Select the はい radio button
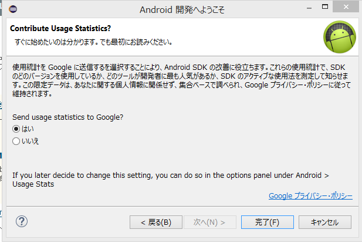 (x=16, y=129)
